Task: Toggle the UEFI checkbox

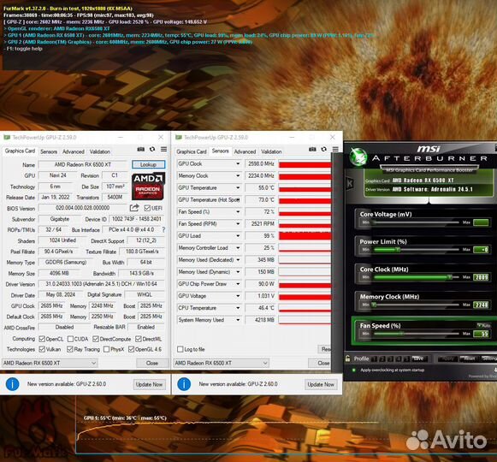Action: coord(147,208)
